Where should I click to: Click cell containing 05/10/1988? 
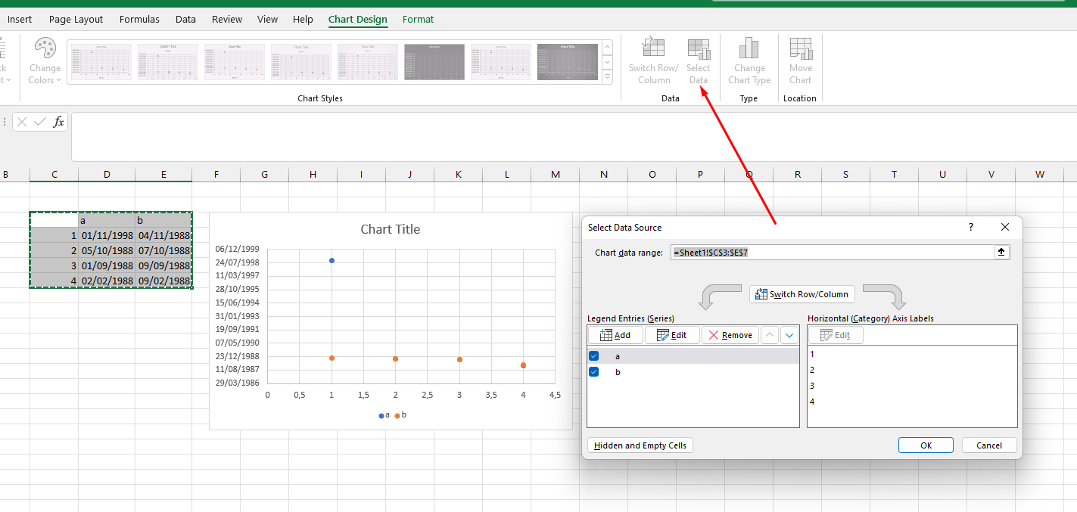107,250
